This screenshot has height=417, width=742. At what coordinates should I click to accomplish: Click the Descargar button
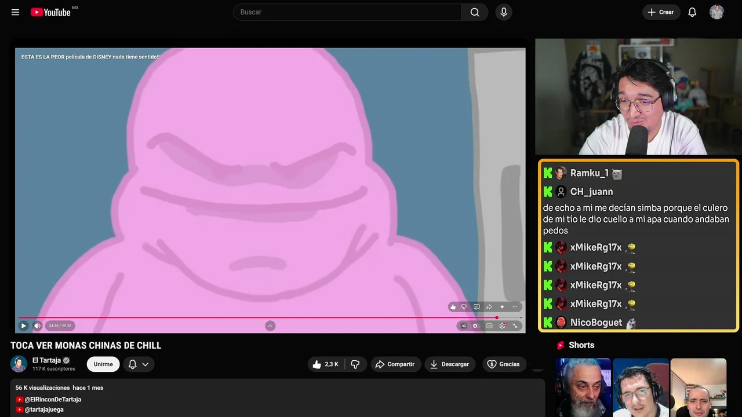click(x=450, y=364)
